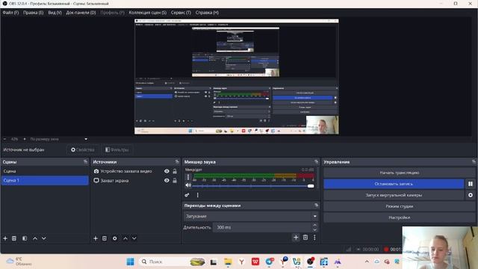Show hidden system tray icons
478x269 pixels.
367,262
